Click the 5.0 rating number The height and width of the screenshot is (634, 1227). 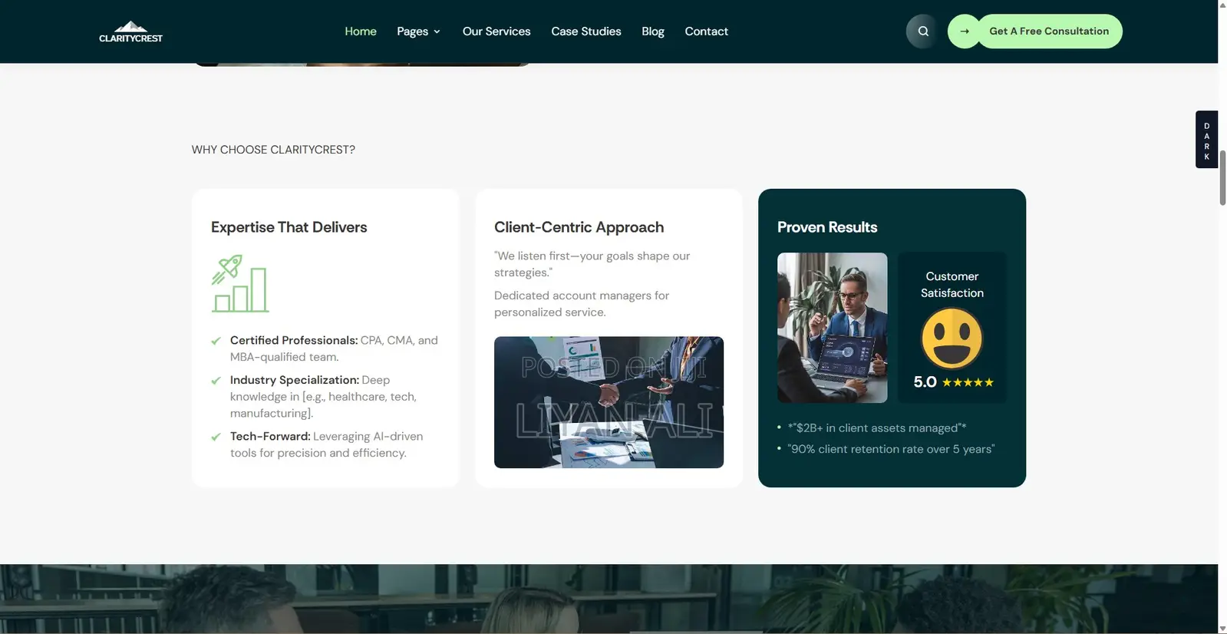pos(925,382)
